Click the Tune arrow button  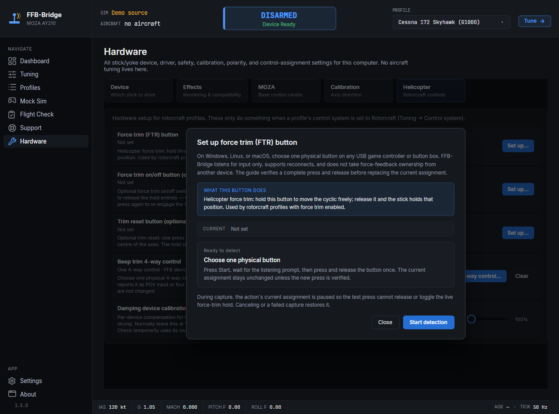[535, 21]
